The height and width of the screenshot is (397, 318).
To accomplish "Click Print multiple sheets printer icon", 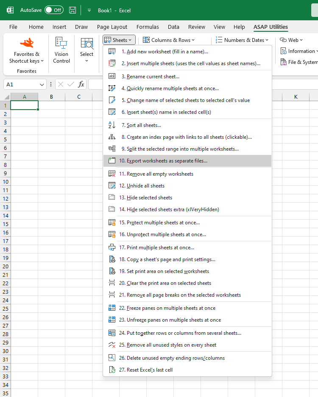I will (x=112, y=248).
